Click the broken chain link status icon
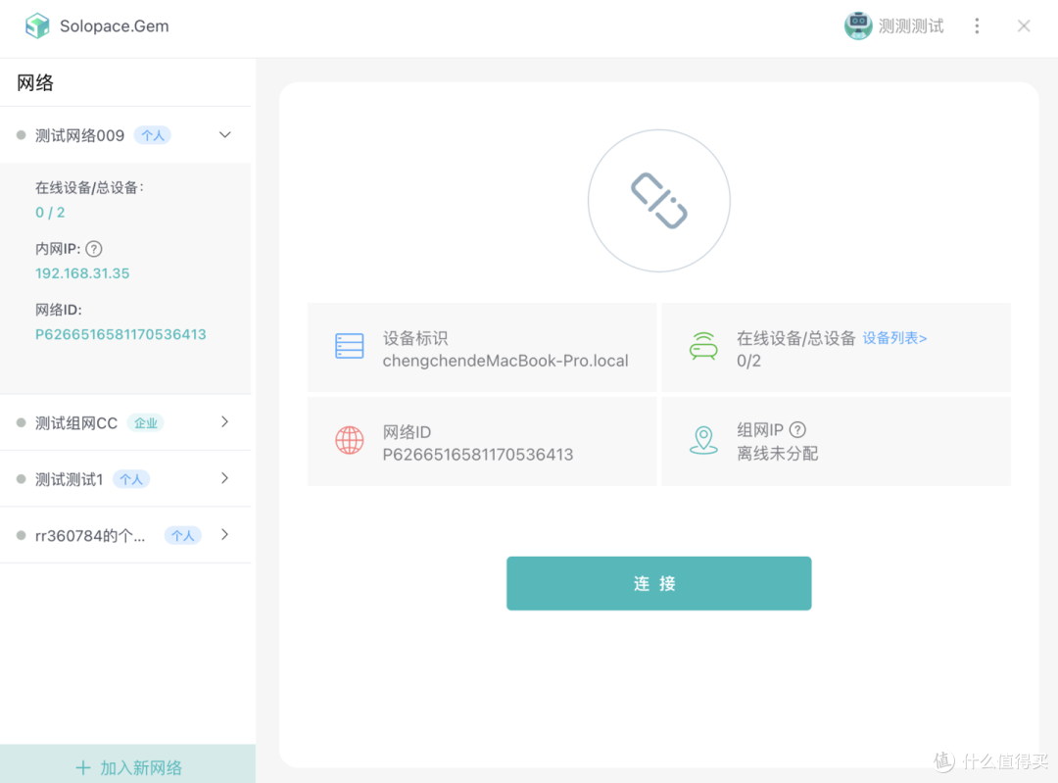Viewport: 1058px width, 783px height. pyautogui.click(x=658, y=201)
